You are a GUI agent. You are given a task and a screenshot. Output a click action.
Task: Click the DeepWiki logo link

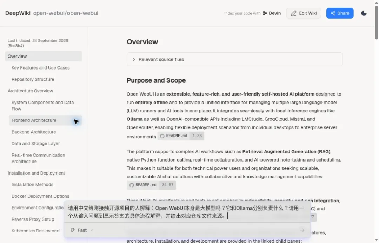(18, 13)
